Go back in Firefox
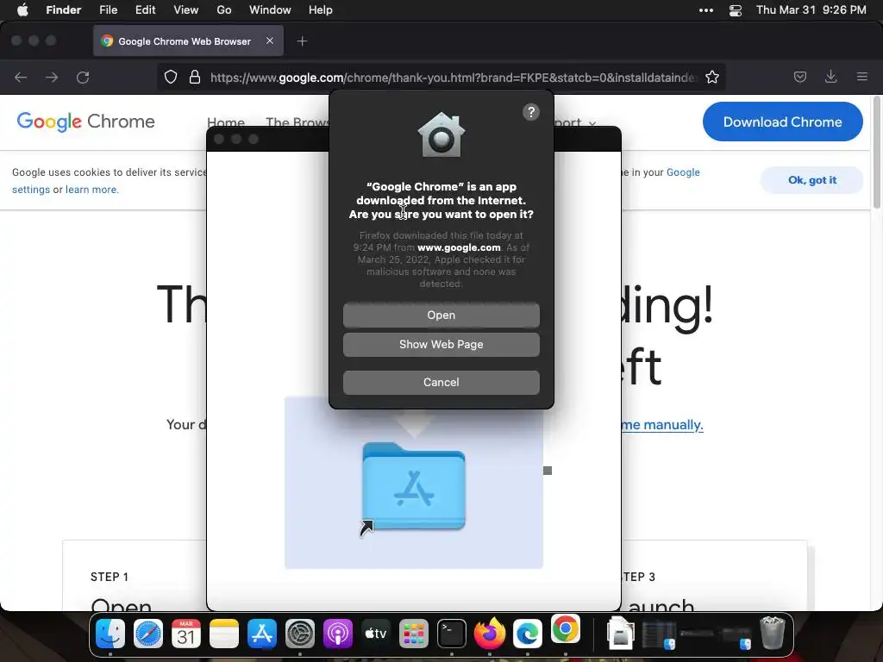The width and height of the screenshot is (883, 662). tap(21, 77)
